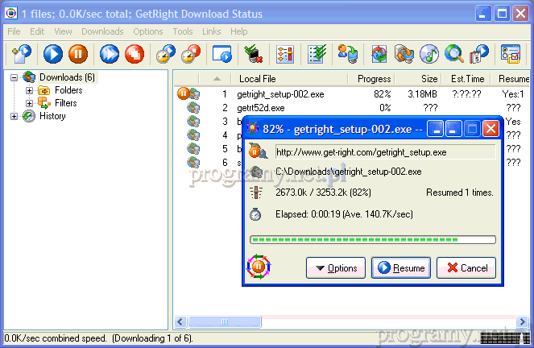534x348 pixels.
Task: Click the download URL text field
Action: tap(383, 151)
